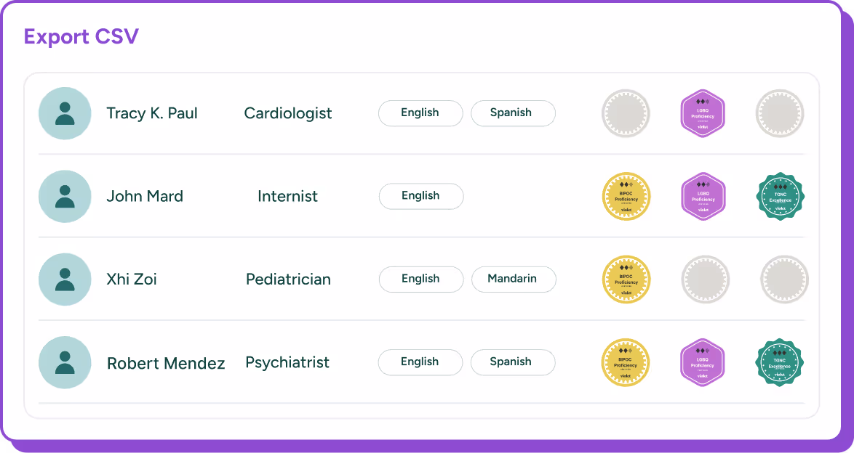
Task: Select the name Tracy K. Paul
Action: (153, 113)
